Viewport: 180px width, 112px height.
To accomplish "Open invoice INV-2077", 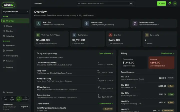I will point(148,86).
